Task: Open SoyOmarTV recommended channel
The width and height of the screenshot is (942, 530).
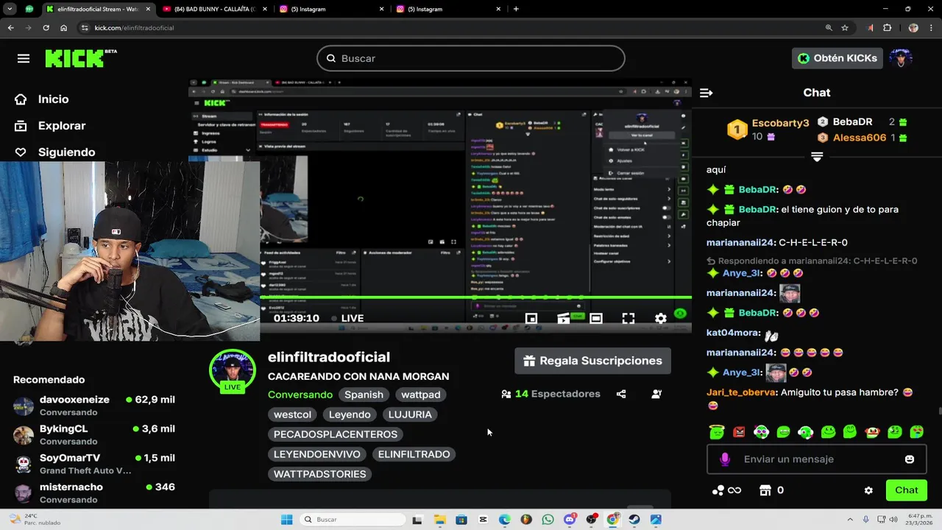Action: (94, 464)
